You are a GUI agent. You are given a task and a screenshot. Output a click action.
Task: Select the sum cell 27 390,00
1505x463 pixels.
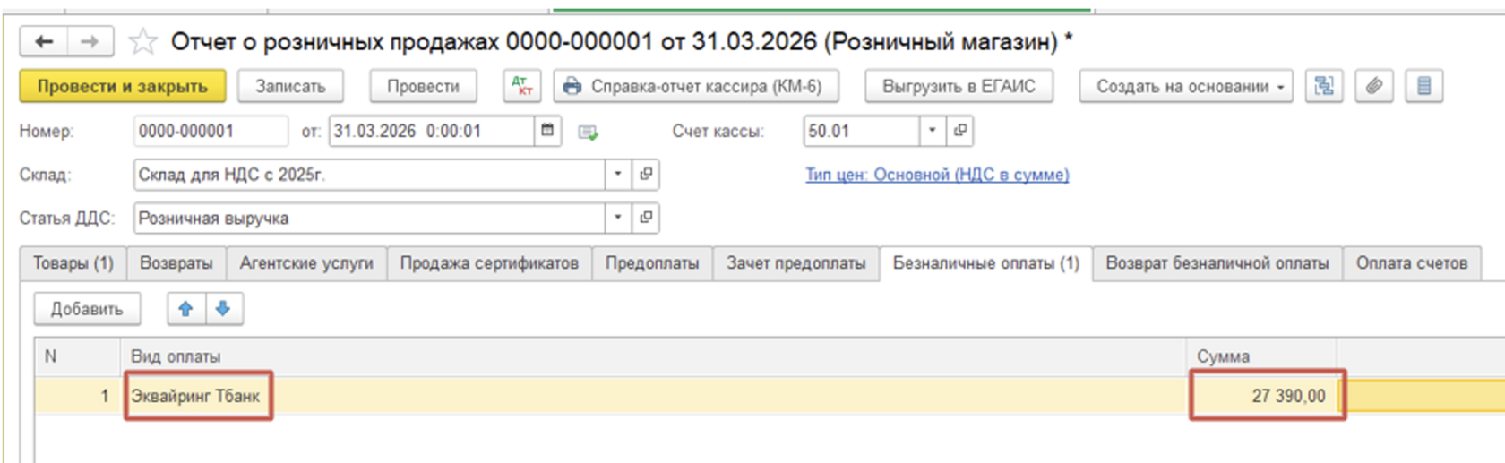pyautogui.click(x=1262, y=396)
